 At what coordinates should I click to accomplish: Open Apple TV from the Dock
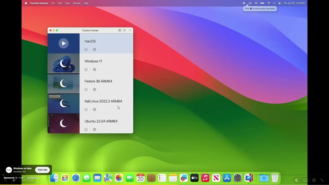click(195, 178)
